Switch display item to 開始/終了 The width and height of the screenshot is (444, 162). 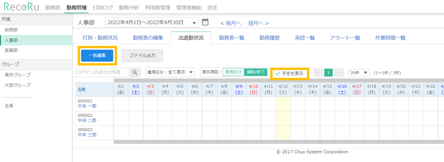point(256,72)
